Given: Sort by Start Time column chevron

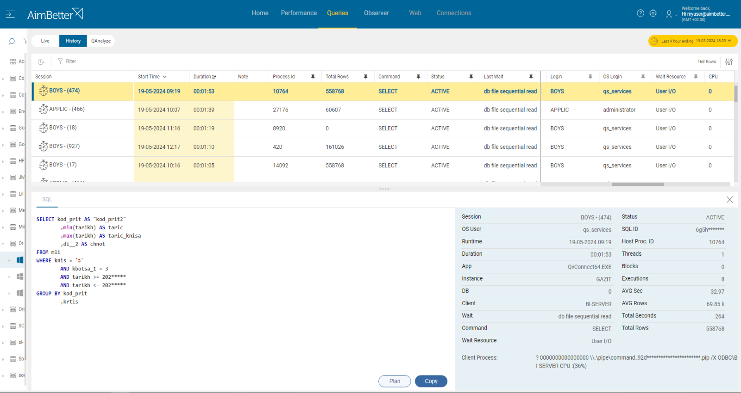Looking at the screenshot, I should coord(164,77).
